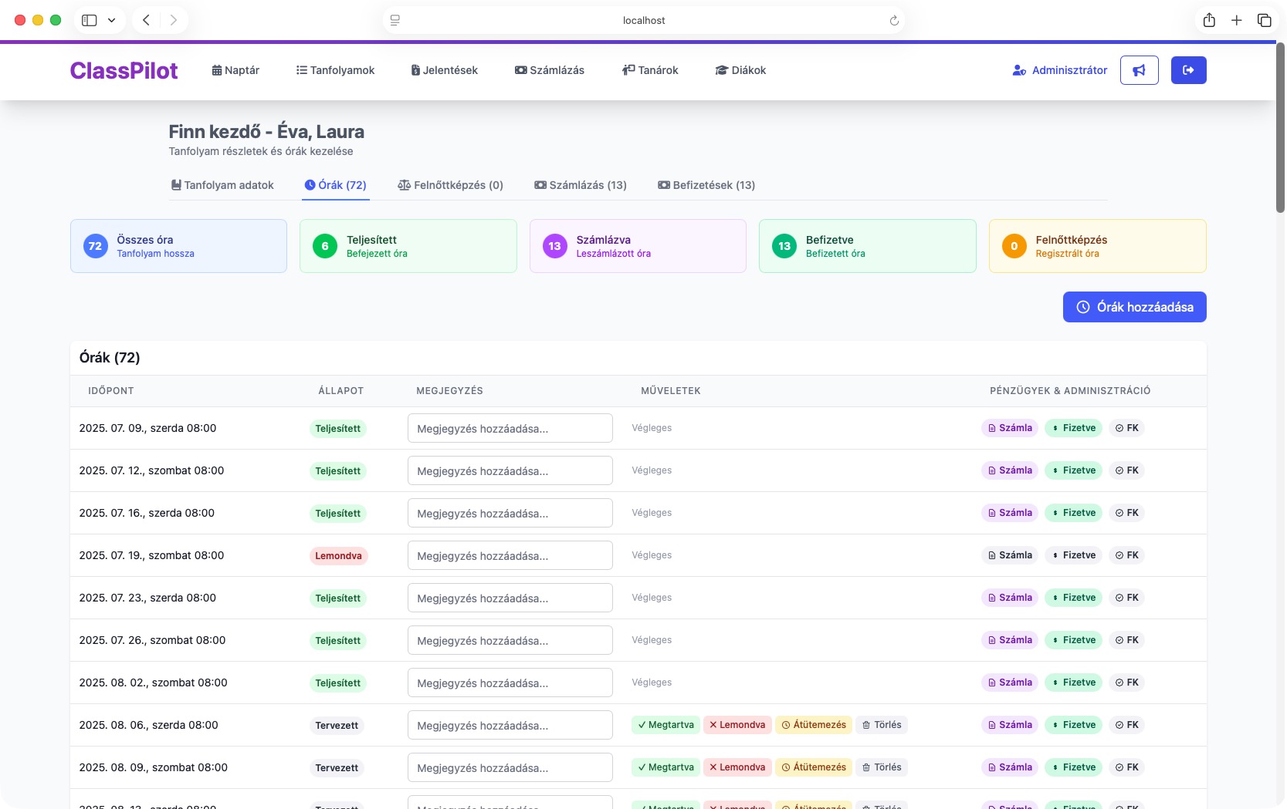Click the Órák hozzáadása button
Image resolution: width=1287 pixels, height=809 pixels.
point(1134,307)
